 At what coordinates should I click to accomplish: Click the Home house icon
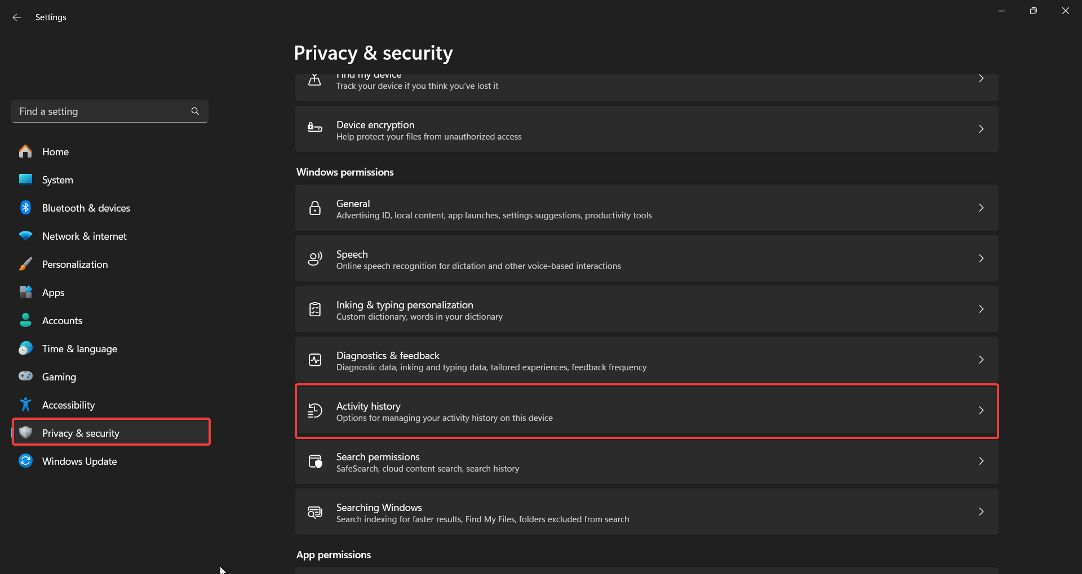point(25,151)
